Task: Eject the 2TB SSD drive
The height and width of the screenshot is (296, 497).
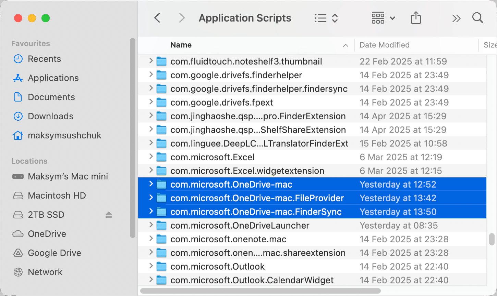Action: [109, 215]
